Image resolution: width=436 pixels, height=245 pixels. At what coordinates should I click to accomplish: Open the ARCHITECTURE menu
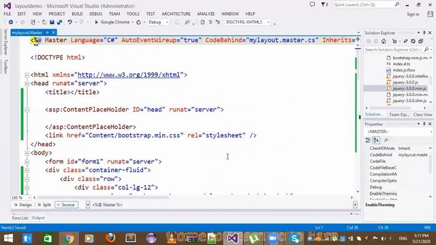(x=176, y=14)
